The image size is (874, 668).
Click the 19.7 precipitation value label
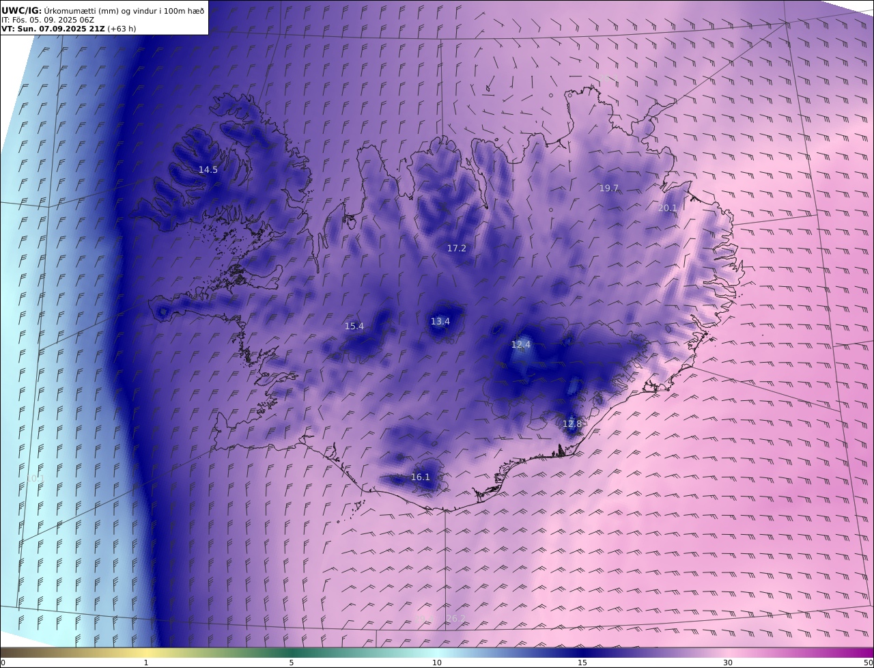tap(609, 189)
